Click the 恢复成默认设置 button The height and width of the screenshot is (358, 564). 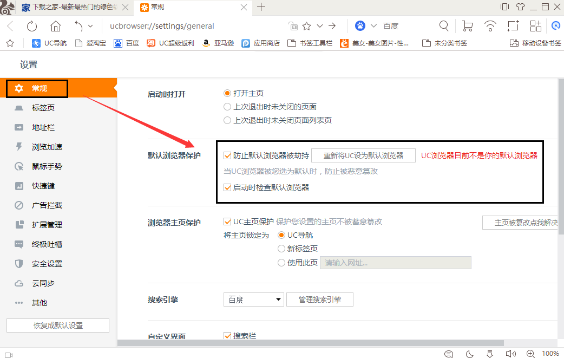click(57, 325)
